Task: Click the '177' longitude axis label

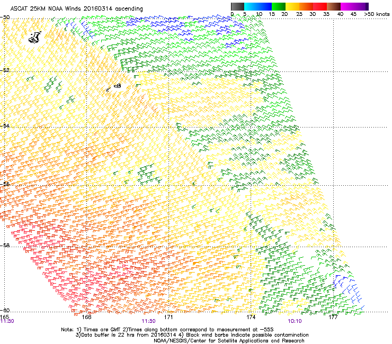Action: click(x=333, y=317)
